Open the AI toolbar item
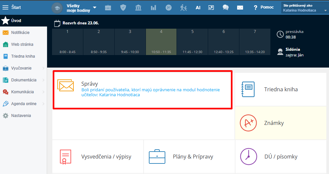 click(x=198, y=8)
